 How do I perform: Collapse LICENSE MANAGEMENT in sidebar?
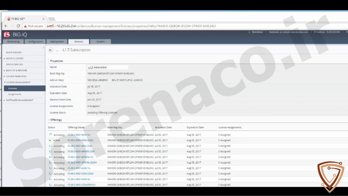click(x=4, y=83)
